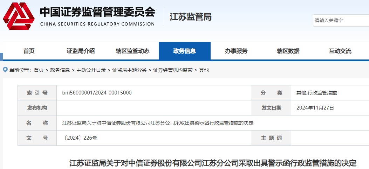369x169 pixels.
Task: Click the 其他;行政监管措施 classification value
Action: [317, 93]
